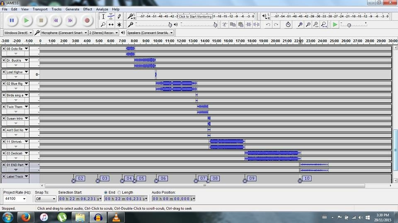
Task: Close the 08 Octo Re track
Action: pyautogui.click(x=4, y=48)
